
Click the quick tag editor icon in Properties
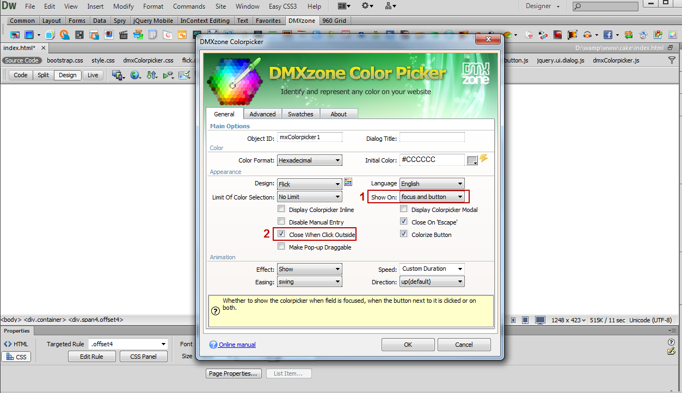[x=671, y=351]
